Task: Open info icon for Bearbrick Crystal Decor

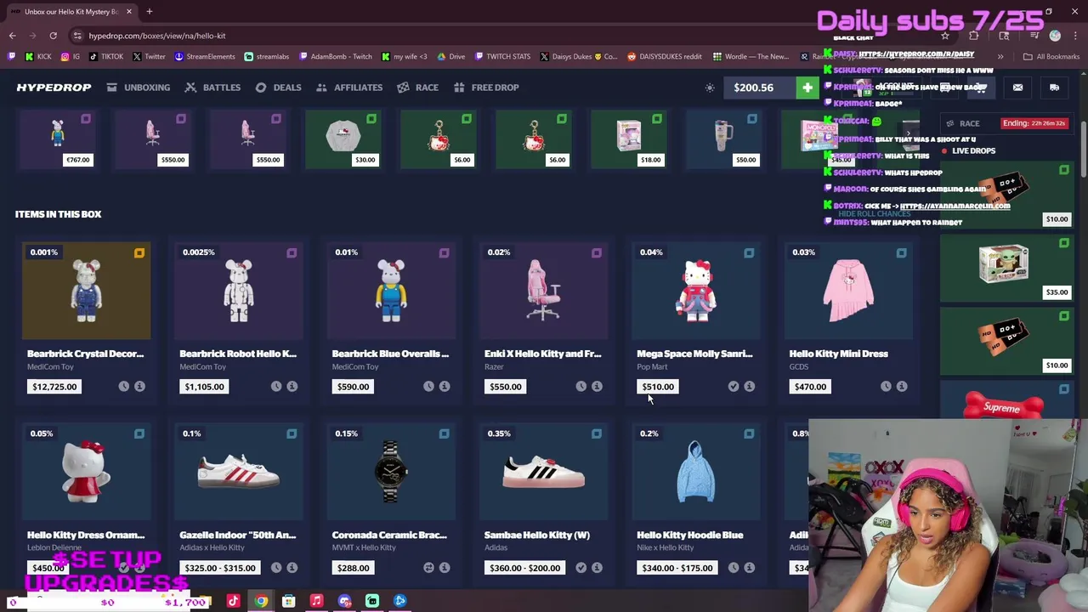Action: click(139, 387)
